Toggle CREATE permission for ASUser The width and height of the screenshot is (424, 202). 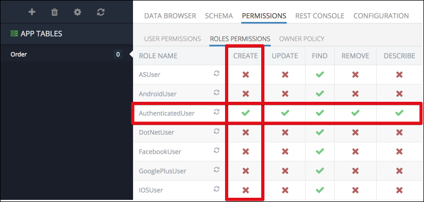[x=246, y=75]
